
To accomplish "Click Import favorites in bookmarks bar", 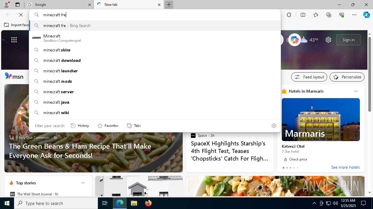I will (17, 25).
